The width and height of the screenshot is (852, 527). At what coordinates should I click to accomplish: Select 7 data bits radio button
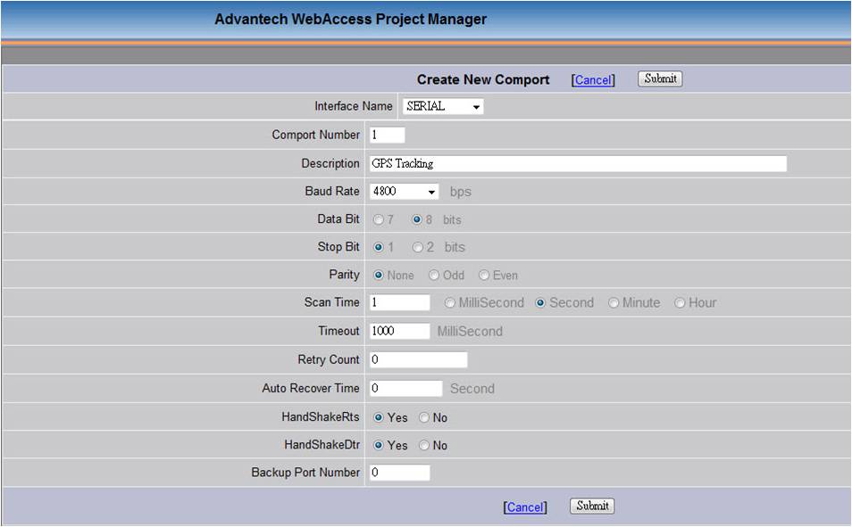click(x=378, y=220)
